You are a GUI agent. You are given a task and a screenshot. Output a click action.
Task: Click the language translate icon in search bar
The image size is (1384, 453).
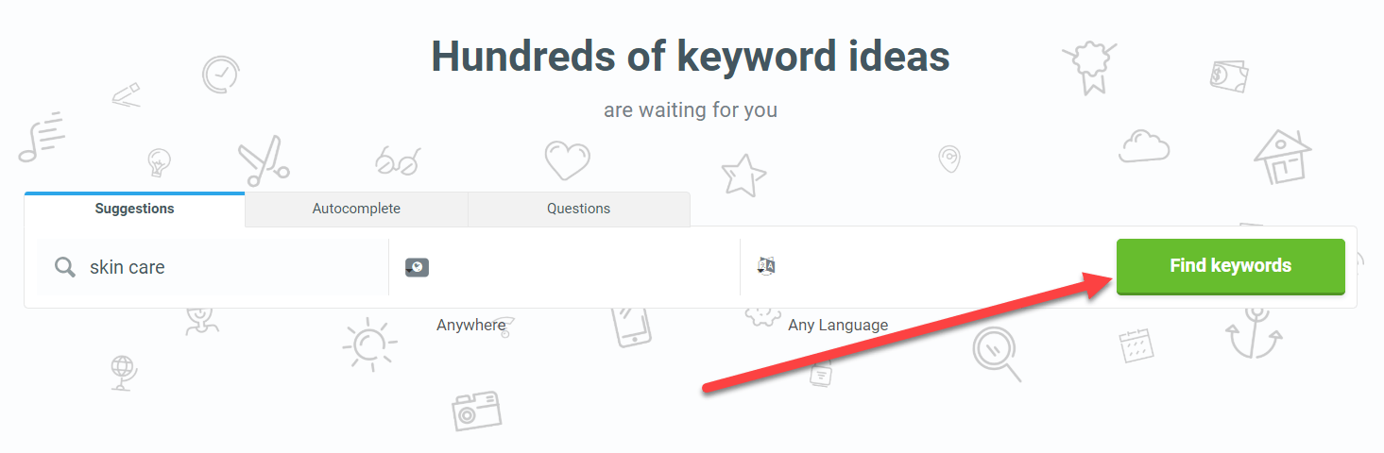coord(766,267)
